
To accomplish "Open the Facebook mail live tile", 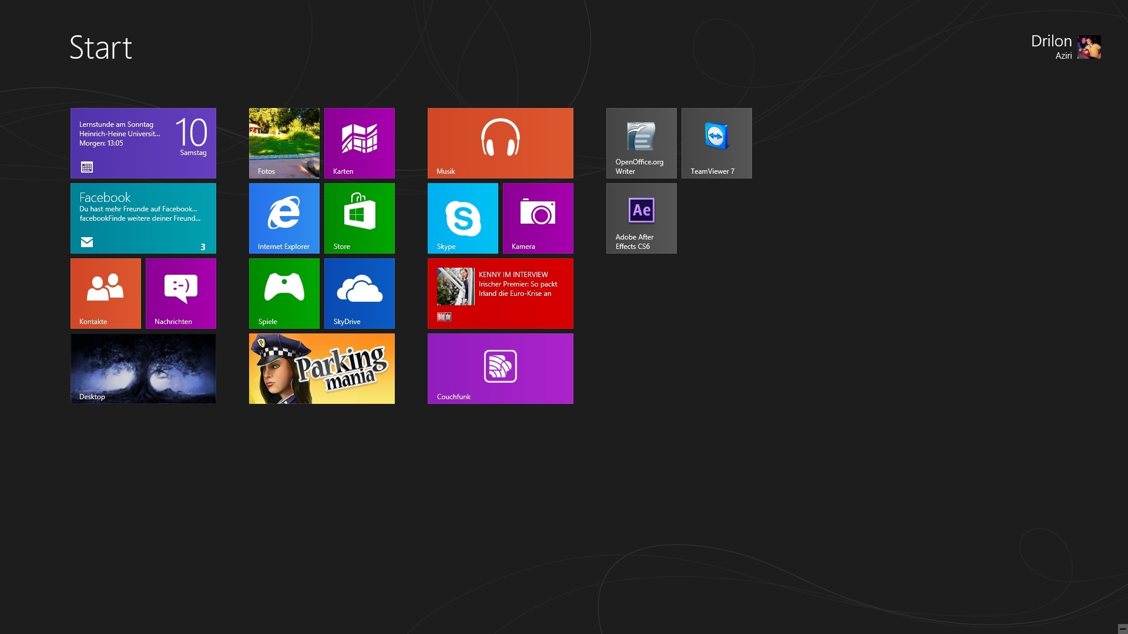I will 143,218.
